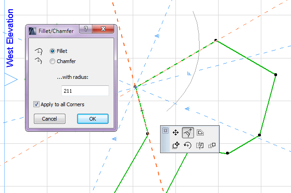The width and height of the screenshot is (291, 193).
Task: Cancel the Fillet/Chamfer dialog
Action: point(50,119)
